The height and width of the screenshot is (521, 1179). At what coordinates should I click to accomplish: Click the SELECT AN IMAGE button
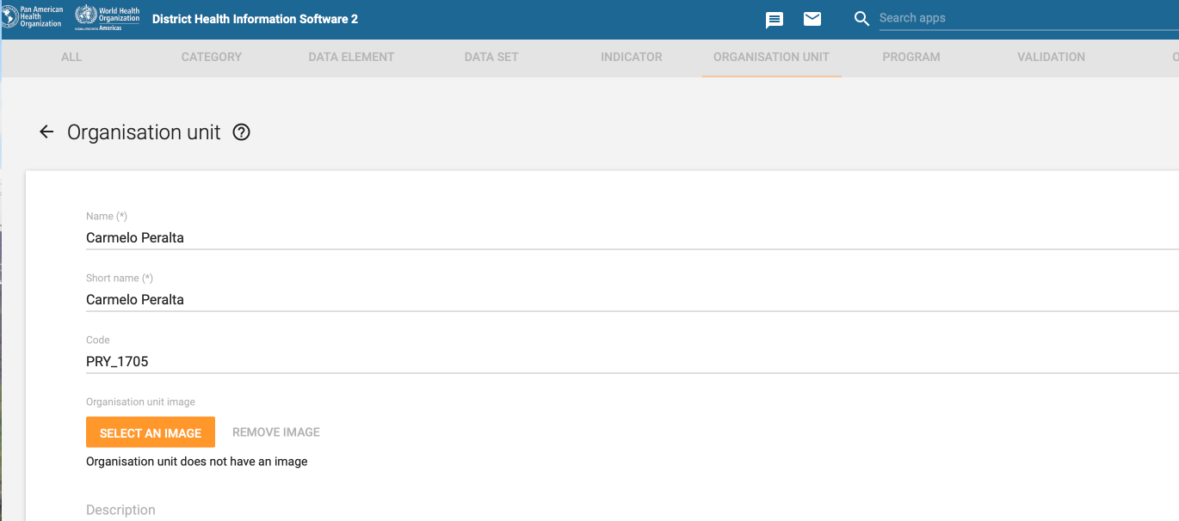click(151, 432)
